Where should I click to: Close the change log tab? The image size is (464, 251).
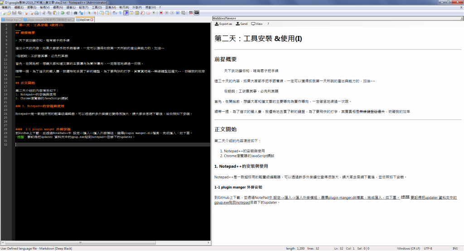click(20, 20)
